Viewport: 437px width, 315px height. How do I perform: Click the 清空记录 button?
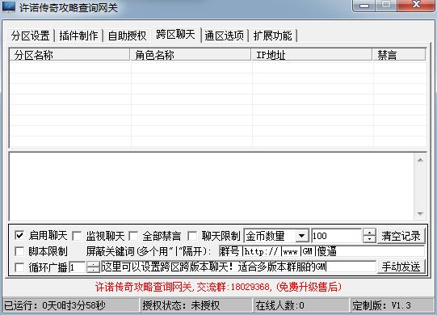401,236
